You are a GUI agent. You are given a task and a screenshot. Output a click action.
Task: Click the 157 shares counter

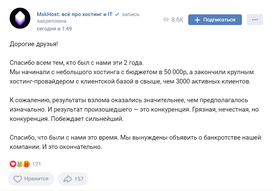pos(79,179)
